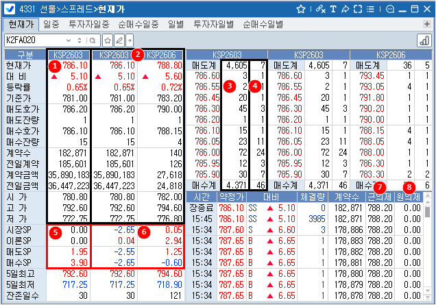
Task: Click the unlink chain icon
Action: pyautogui.click(x=319, y=9)
